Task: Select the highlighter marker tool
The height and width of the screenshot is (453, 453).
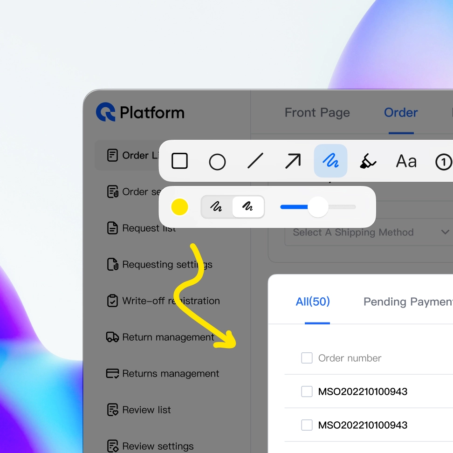Action: tap(368, 161)
